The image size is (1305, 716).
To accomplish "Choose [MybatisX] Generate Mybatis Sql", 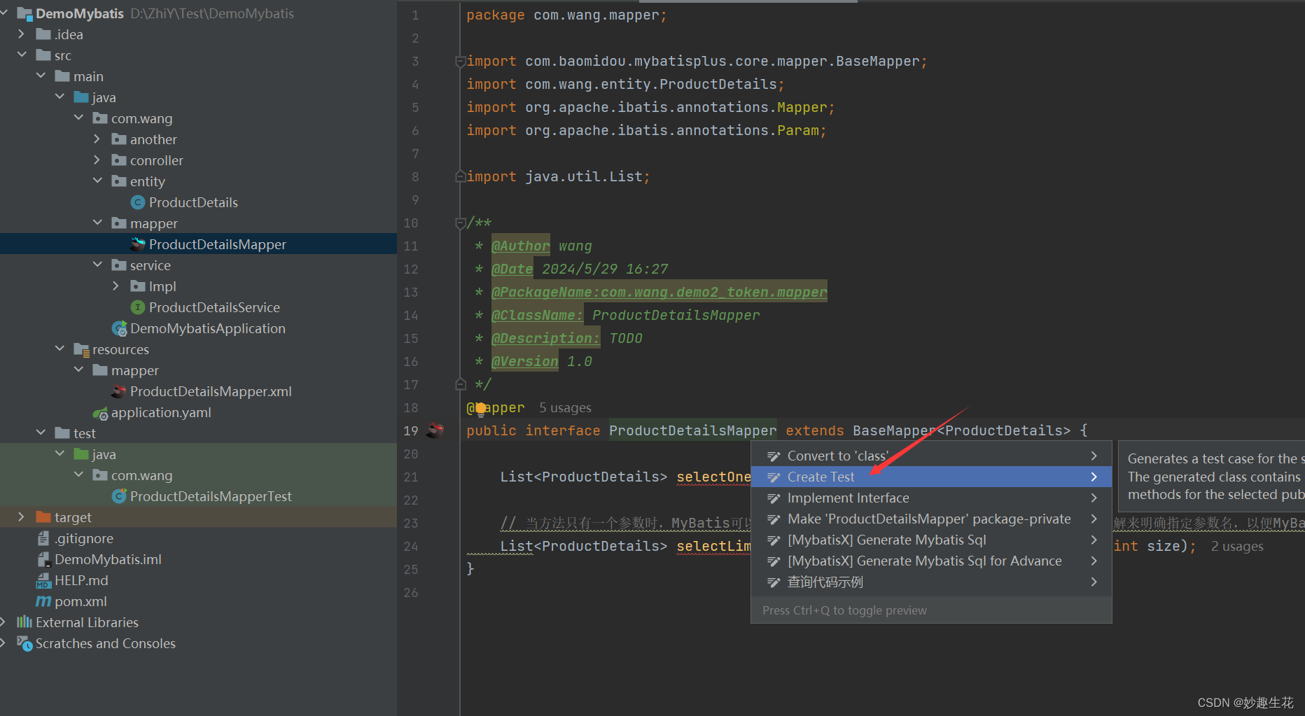I will point(931,540).
